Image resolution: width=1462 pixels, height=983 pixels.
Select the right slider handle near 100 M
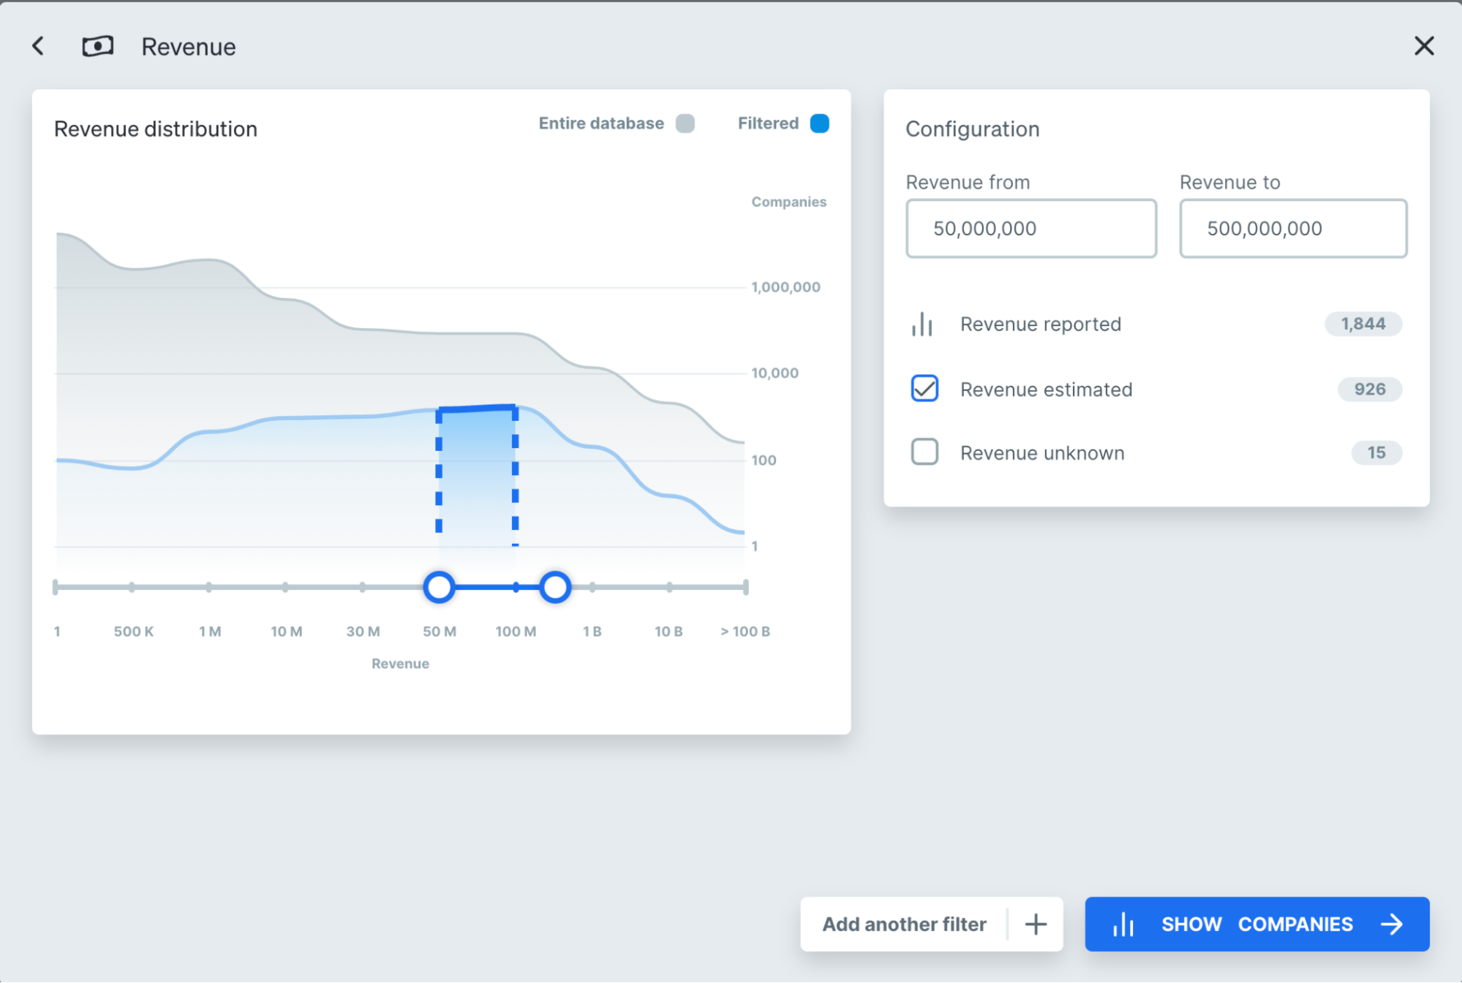(x=554, y=586)
